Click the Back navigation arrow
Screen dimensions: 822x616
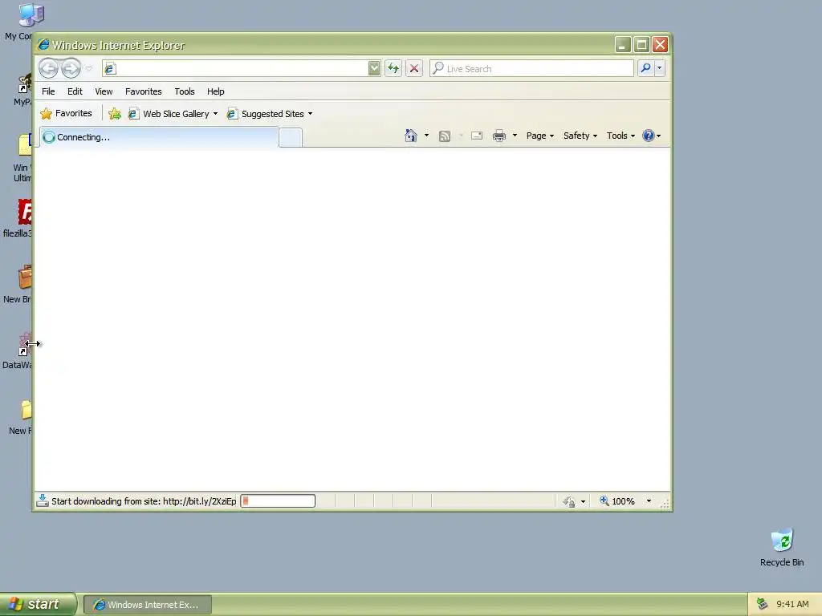coord(49,68)
